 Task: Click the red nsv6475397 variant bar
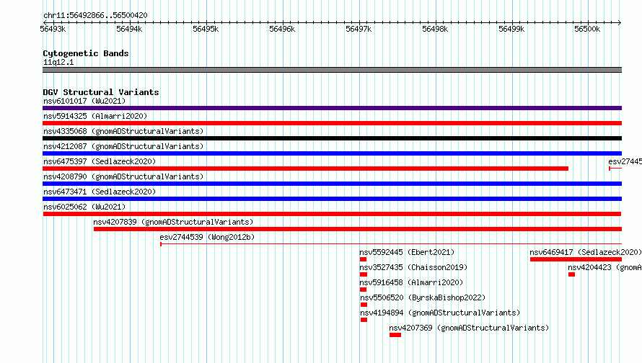(x=305, y=169)
